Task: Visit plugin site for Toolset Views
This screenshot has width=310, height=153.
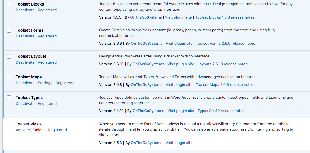Action: 179,143
